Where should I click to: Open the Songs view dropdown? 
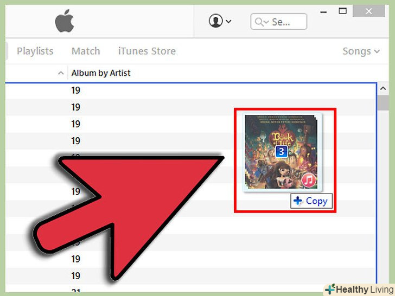(x=361, y=51)
